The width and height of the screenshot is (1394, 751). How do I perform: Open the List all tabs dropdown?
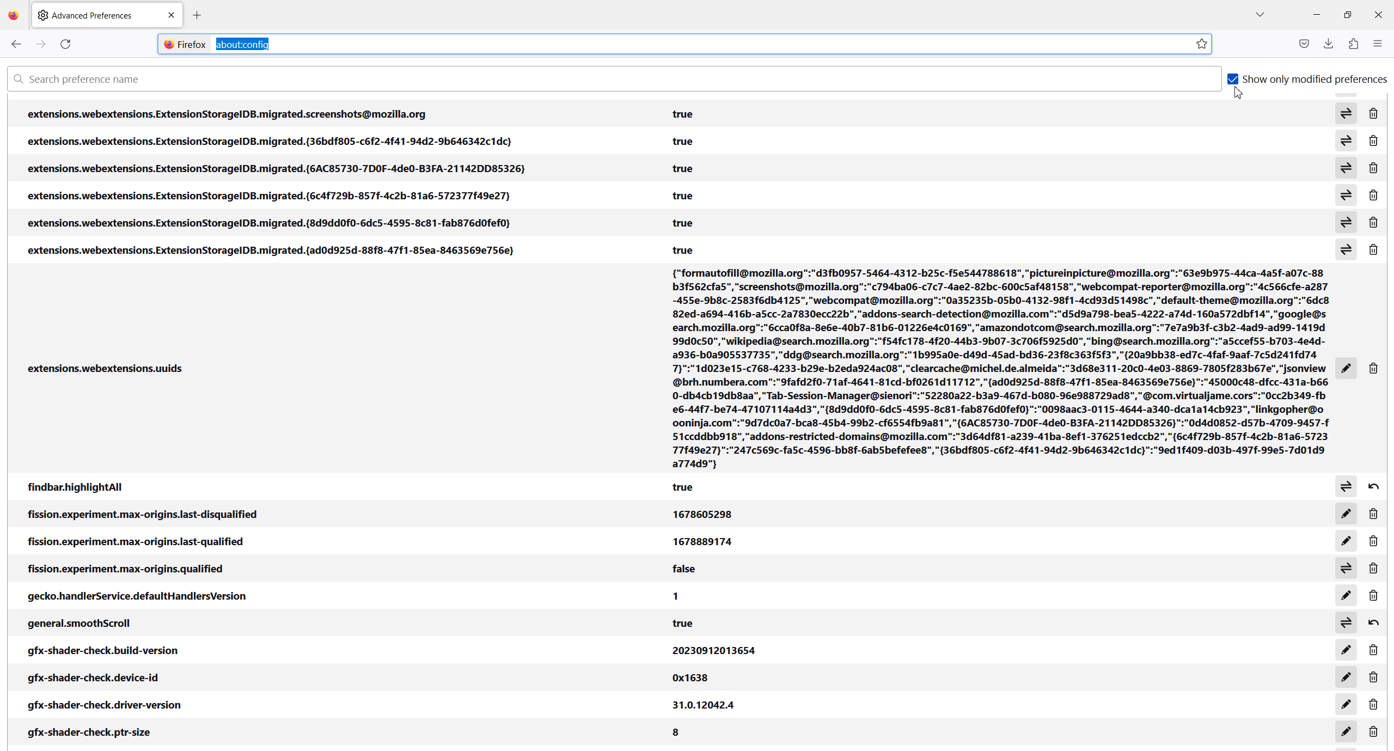point(1260,15)
